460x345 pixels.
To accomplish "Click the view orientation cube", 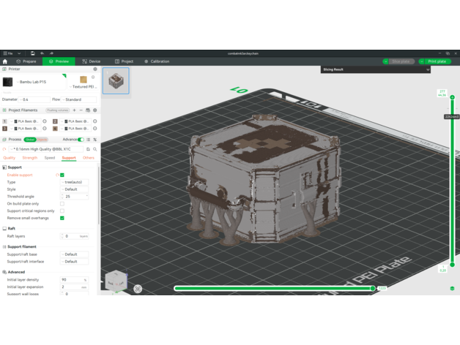I will (x=116, y=281).
